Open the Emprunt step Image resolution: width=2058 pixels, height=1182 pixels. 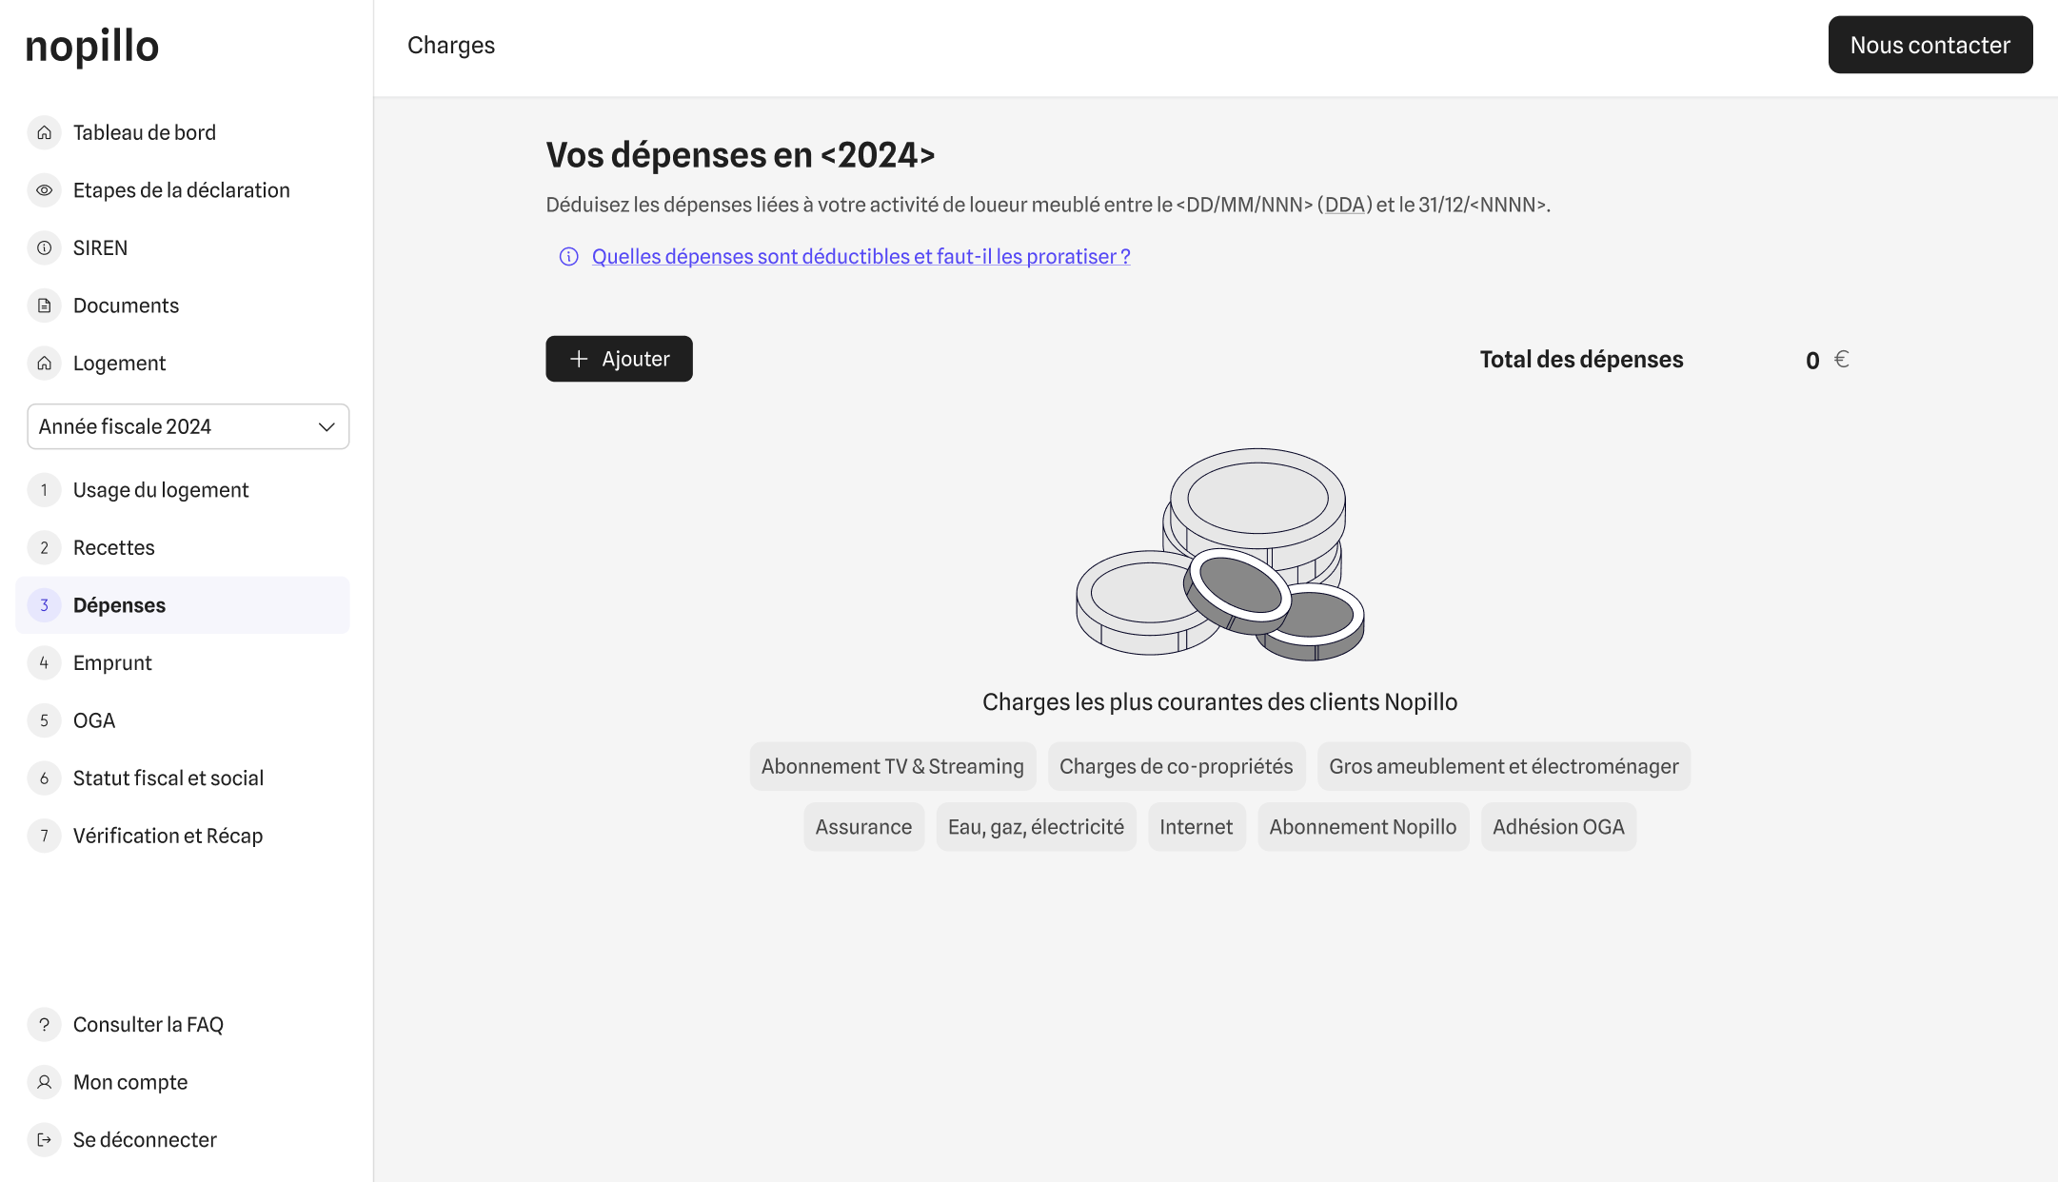click(x=112, y=663)
